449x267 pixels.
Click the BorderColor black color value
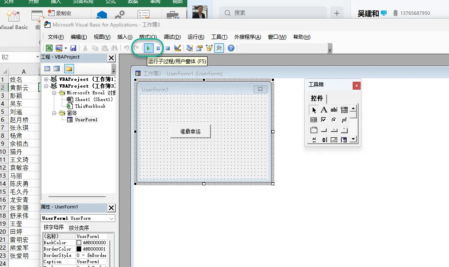coord(91,249)
